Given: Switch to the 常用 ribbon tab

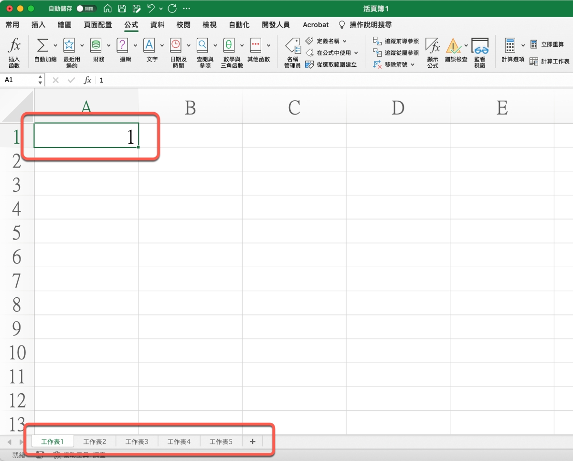Looking at the screenshot, I should click(x=12, y=25).
